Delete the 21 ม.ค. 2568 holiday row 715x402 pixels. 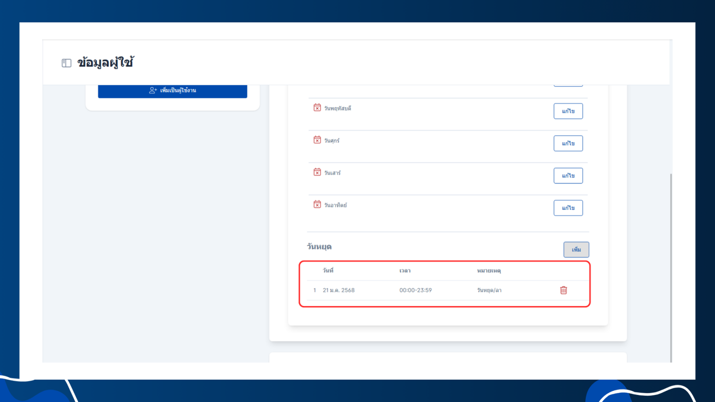coord(563,290)
